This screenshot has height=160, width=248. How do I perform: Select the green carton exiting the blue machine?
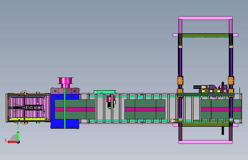[75, 109]
